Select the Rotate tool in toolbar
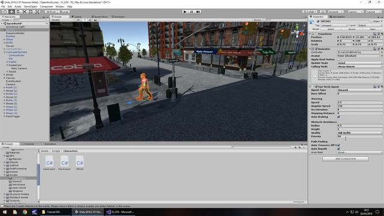 (x=18, y=11)
